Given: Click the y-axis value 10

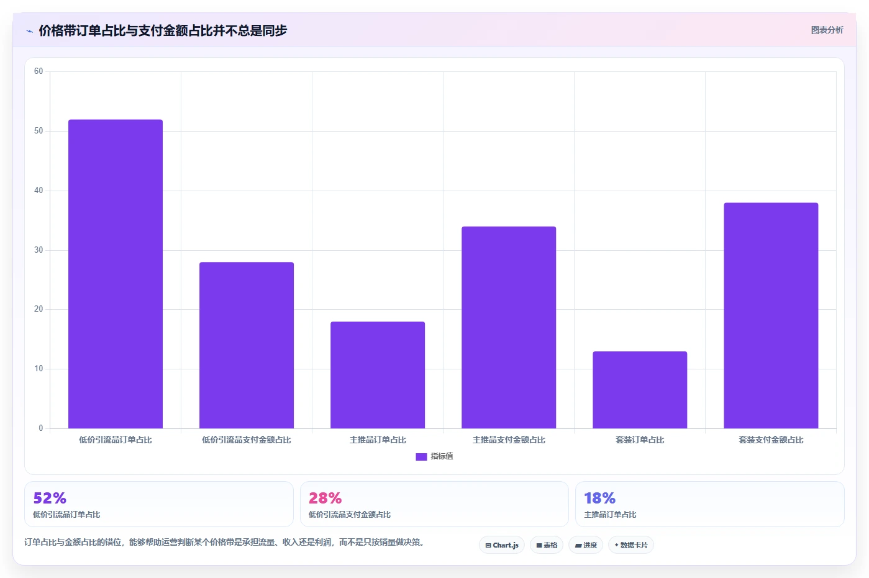Looking at the screenshot, I should click(x=39, y=369).
